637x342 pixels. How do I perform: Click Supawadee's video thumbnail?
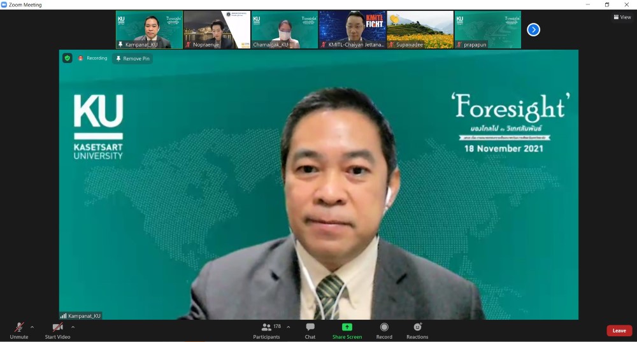(x=420, y=29)
